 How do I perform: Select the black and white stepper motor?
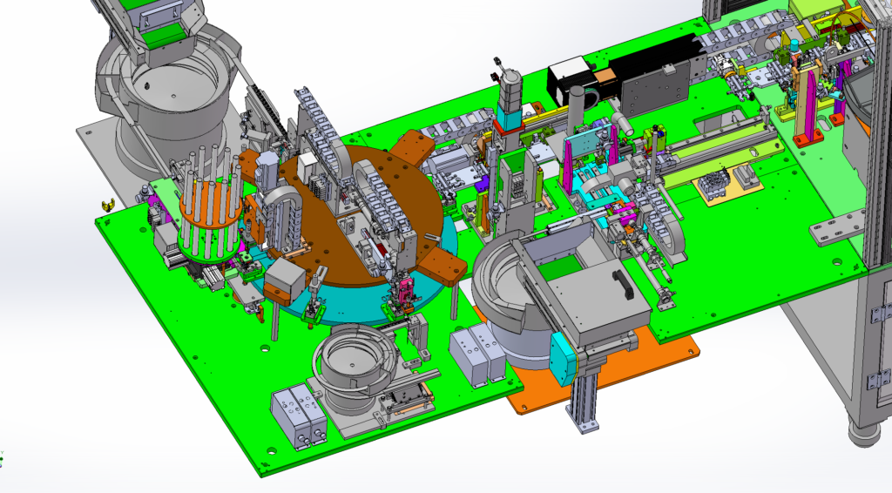[x=573, y=83]
